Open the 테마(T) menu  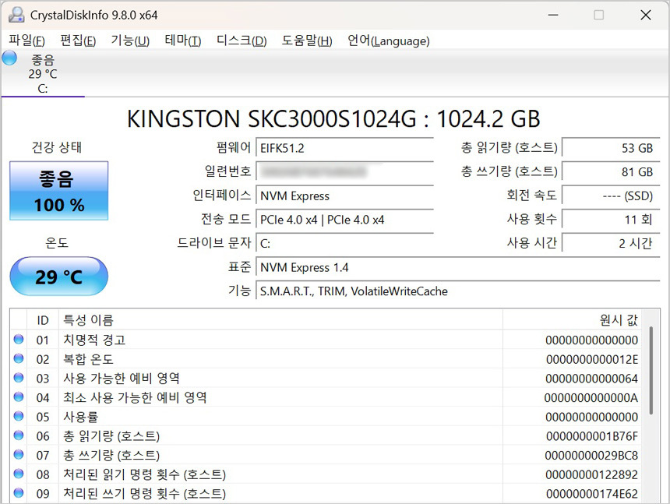pos(182,41)
